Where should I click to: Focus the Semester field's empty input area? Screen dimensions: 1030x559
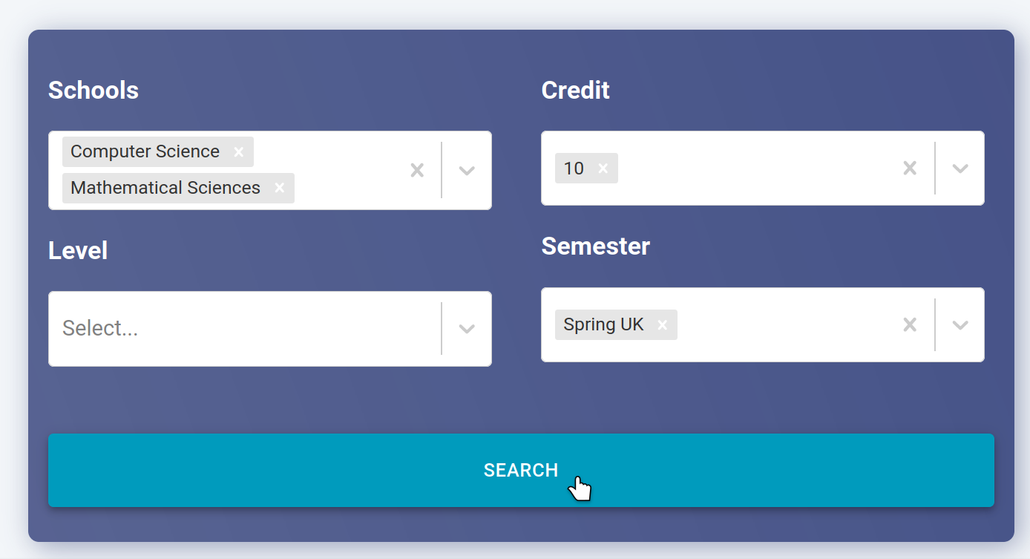pos(785,324)
